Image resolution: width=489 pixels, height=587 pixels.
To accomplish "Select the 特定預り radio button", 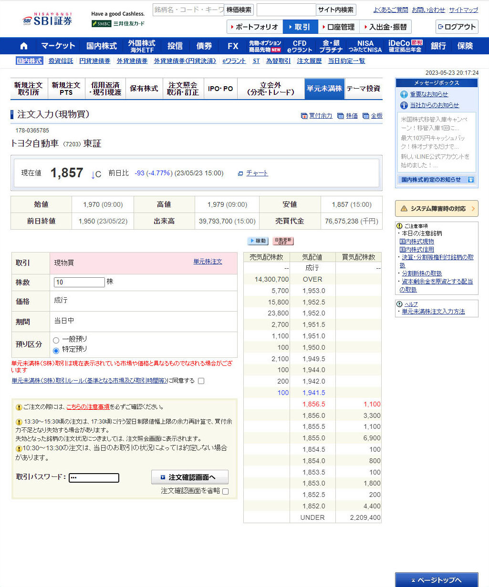I will 56,351.
